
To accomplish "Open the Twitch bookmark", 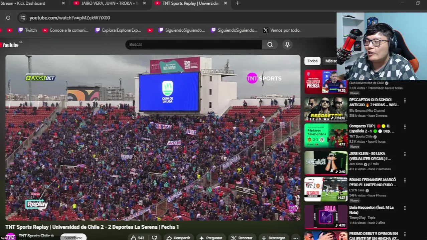I will coord(27,30).
